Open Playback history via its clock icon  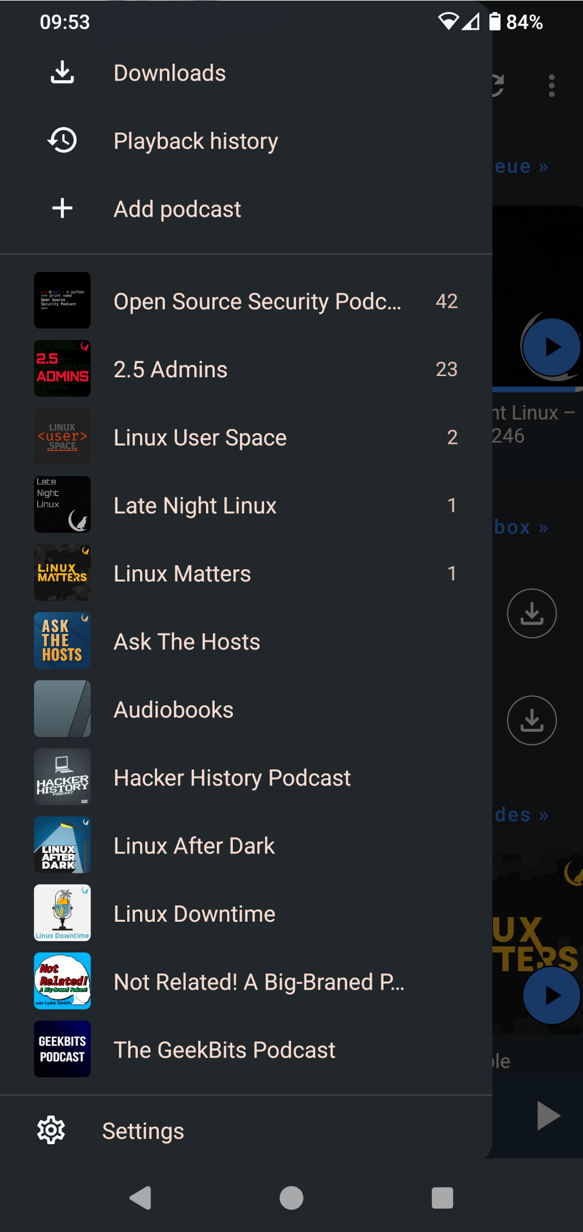pyautogui.click(x=62, y=141)
